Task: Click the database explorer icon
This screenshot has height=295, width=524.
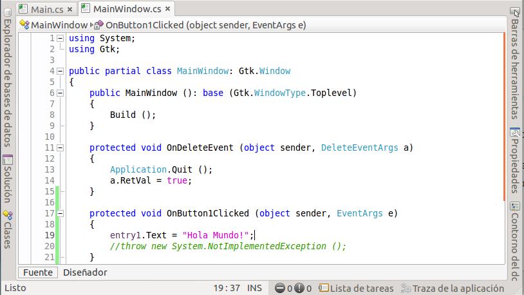Action: tap(8, 12)
